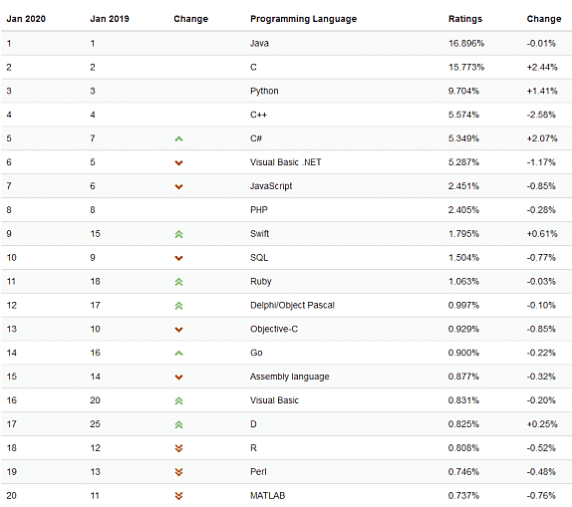572x507 pixels.
Task: Click the Jan 2020 column header
Action: 26,19
